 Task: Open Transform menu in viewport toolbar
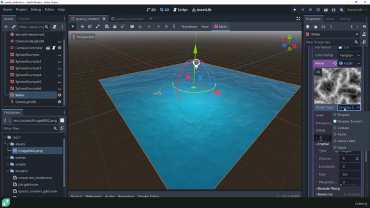(x=189, y=27)
